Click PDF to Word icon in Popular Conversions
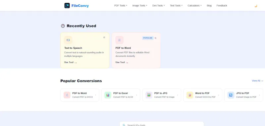The image size is (265, 126). pyautogui.click(x=67, y=95)
